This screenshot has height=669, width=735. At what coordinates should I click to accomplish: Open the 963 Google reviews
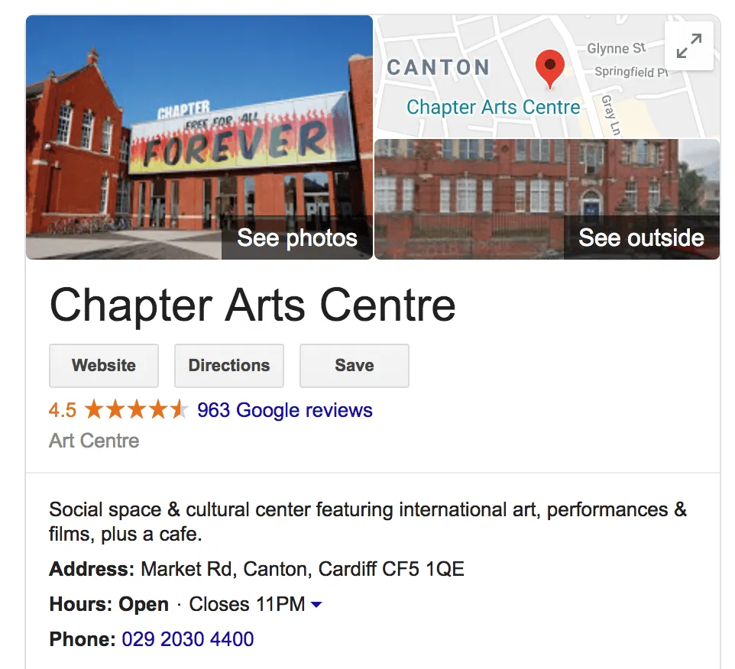coord(285,410)
